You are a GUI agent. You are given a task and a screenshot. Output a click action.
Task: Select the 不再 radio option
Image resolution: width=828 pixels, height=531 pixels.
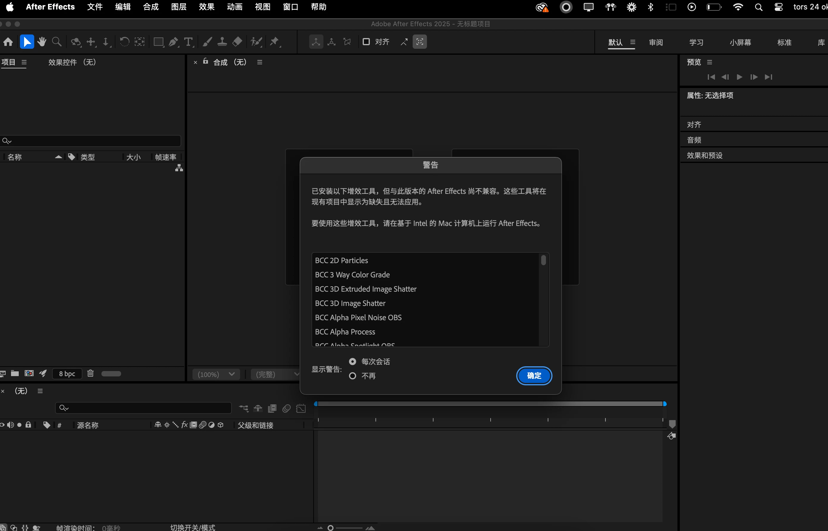[352, 376]
